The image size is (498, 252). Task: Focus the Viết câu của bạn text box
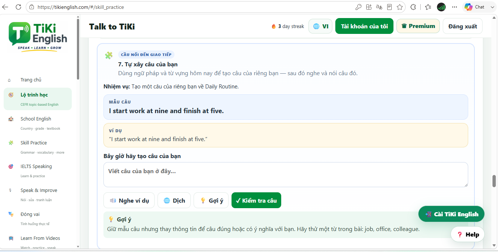click(286, 175)
